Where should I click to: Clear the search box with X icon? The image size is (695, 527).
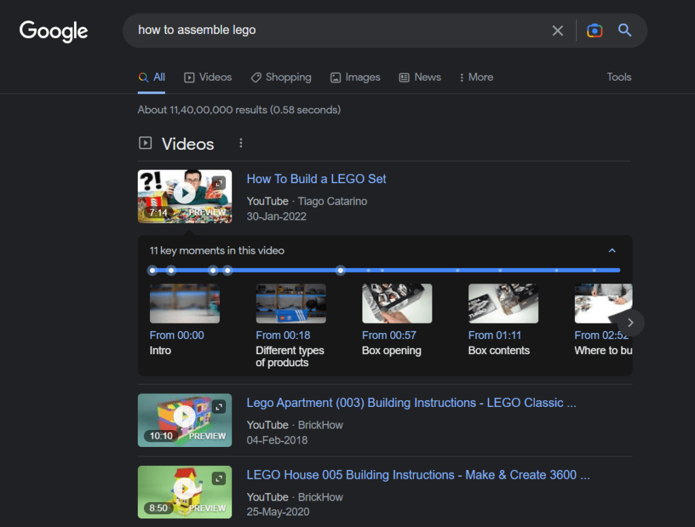click(558, 31)
